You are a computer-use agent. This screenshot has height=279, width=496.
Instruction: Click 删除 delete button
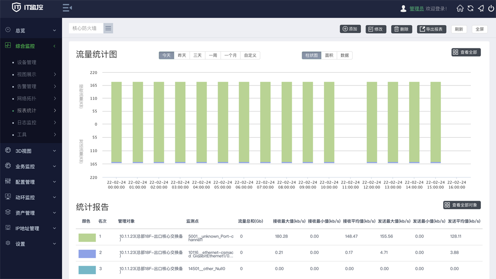click(401, 29)
